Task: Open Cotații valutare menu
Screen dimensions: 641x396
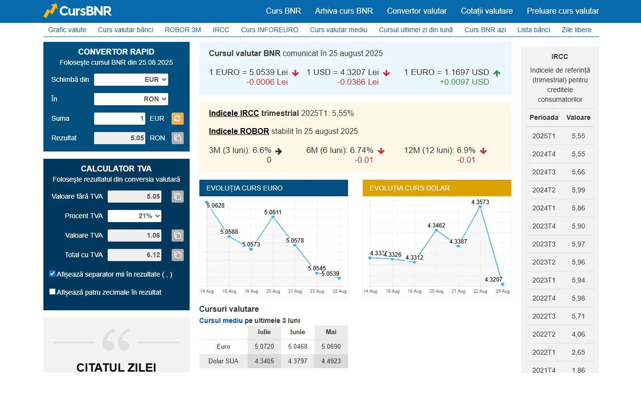Action: (x=487, y=11)
